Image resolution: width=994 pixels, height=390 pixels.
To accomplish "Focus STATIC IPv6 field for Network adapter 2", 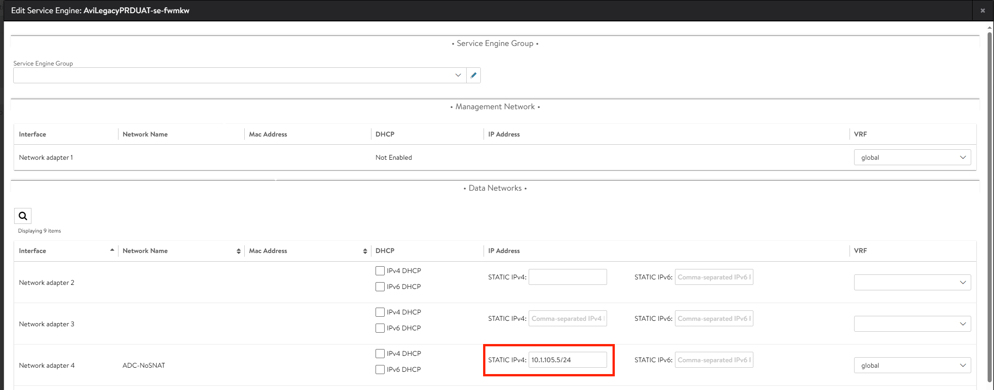I will [x=714, y=277].
